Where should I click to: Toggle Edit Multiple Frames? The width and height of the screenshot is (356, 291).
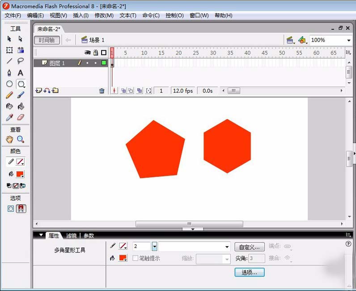pos(140,91)
